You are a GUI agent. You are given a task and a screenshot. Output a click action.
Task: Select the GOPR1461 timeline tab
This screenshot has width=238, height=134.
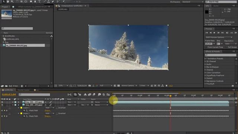(9, 90)
